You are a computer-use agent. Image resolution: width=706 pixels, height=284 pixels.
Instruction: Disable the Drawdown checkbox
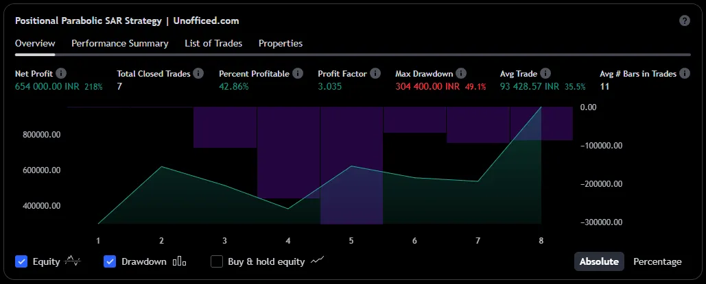110,261
